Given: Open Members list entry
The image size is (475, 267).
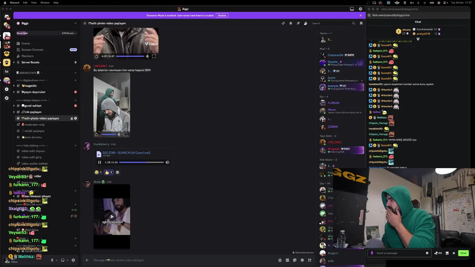Looking at the screenshot, I should coord(46,56).
